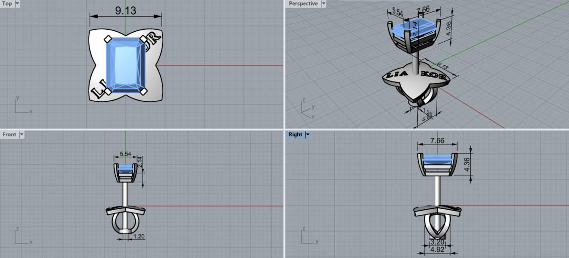Select the 1.20 post dimension in Front view
569x258 pixels.
pos(138,236)
